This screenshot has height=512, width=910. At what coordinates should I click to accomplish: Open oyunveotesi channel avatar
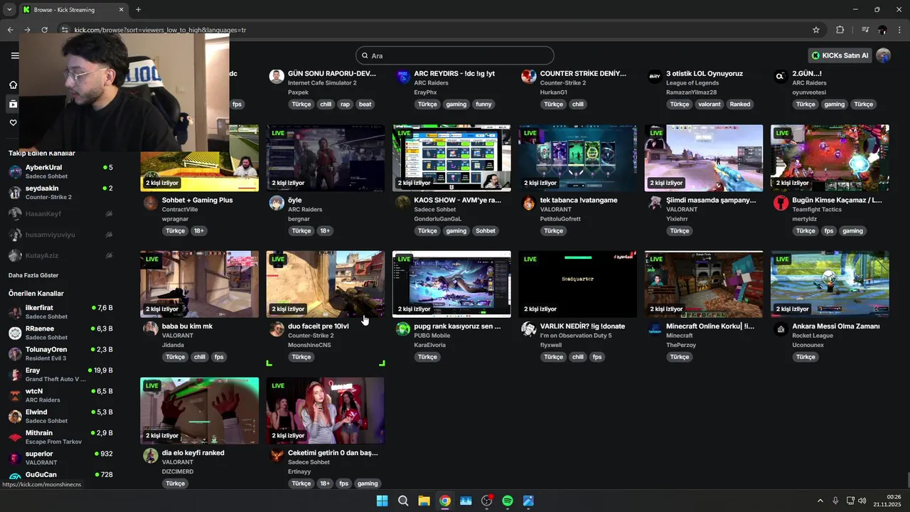pos(781,77)
